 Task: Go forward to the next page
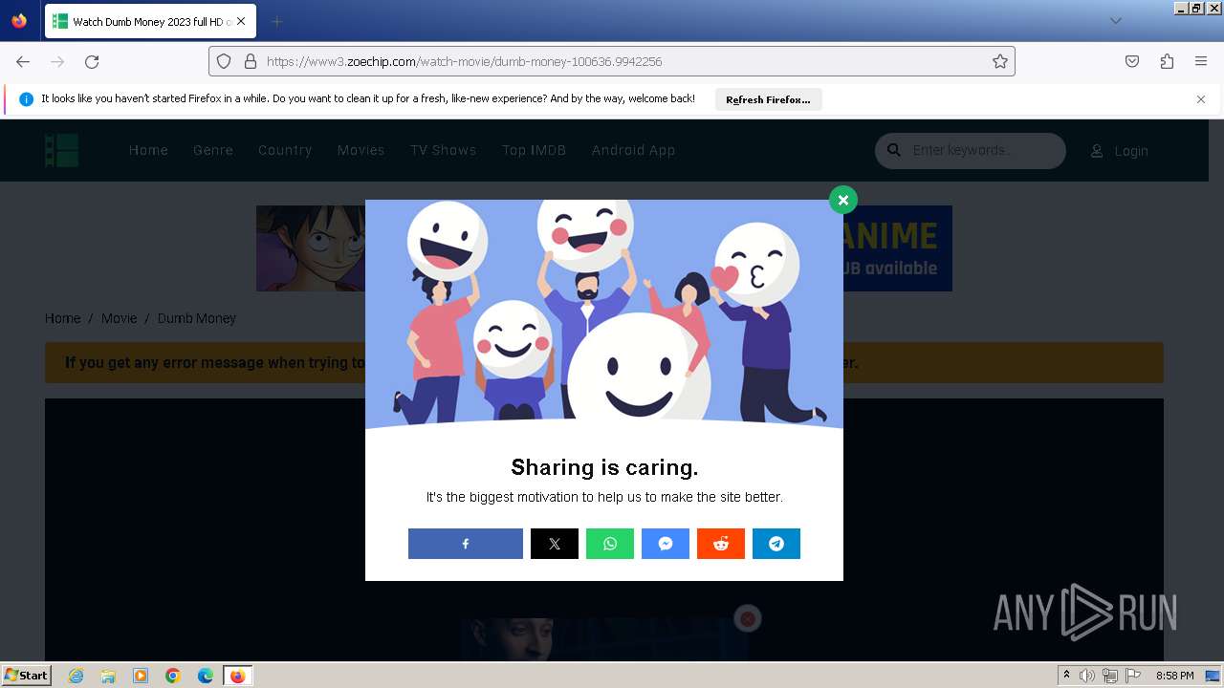click(x=57, y=61)
